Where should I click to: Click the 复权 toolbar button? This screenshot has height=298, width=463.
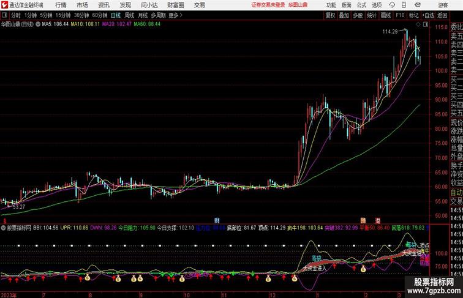(331, 15)
